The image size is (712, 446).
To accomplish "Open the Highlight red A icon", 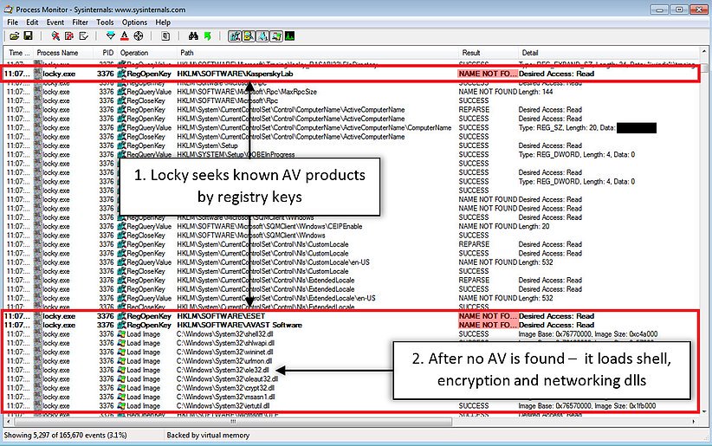I will point(125,36).
